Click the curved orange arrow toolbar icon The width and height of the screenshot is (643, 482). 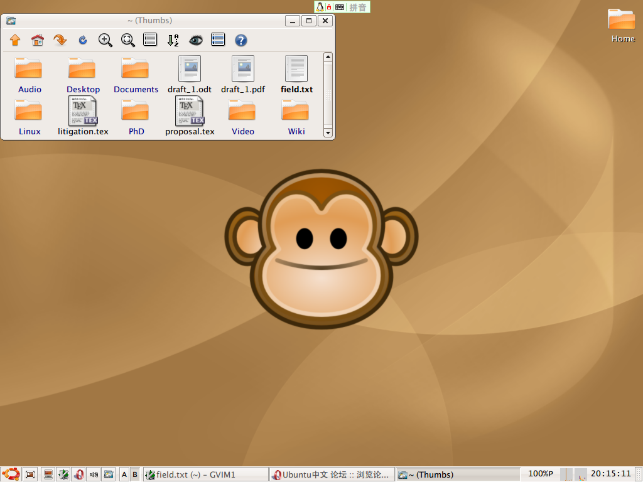click(x=60, y=40)
